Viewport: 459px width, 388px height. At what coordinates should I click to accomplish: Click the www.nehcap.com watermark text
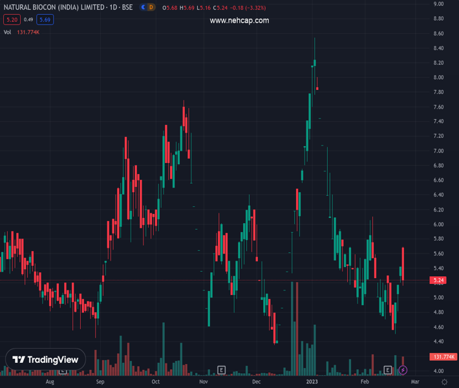point(239,21)
